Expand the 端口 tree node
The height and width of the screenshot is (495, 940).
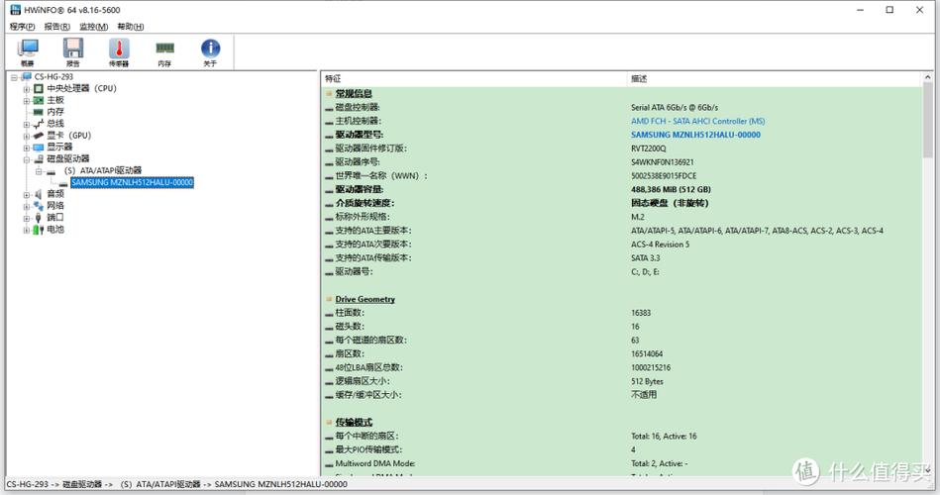(27, 218)
